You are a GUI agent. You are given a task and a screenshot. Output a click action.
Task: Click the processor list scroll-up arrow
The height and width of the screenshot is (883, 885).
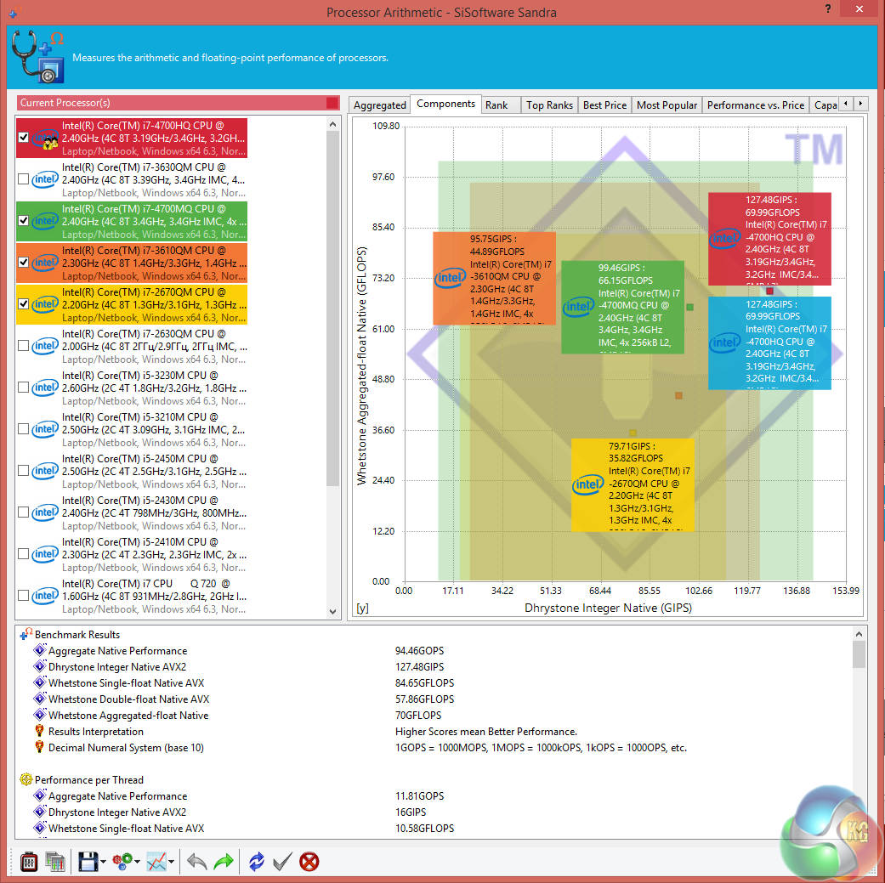tap(333, 124)
